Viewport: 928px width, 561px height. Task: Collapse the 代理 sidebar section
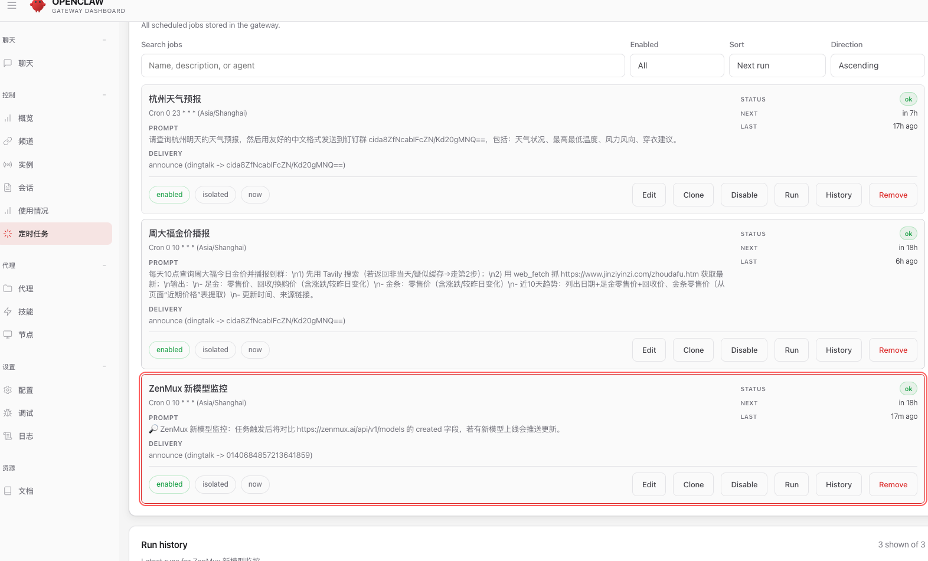tap(104, 265)
